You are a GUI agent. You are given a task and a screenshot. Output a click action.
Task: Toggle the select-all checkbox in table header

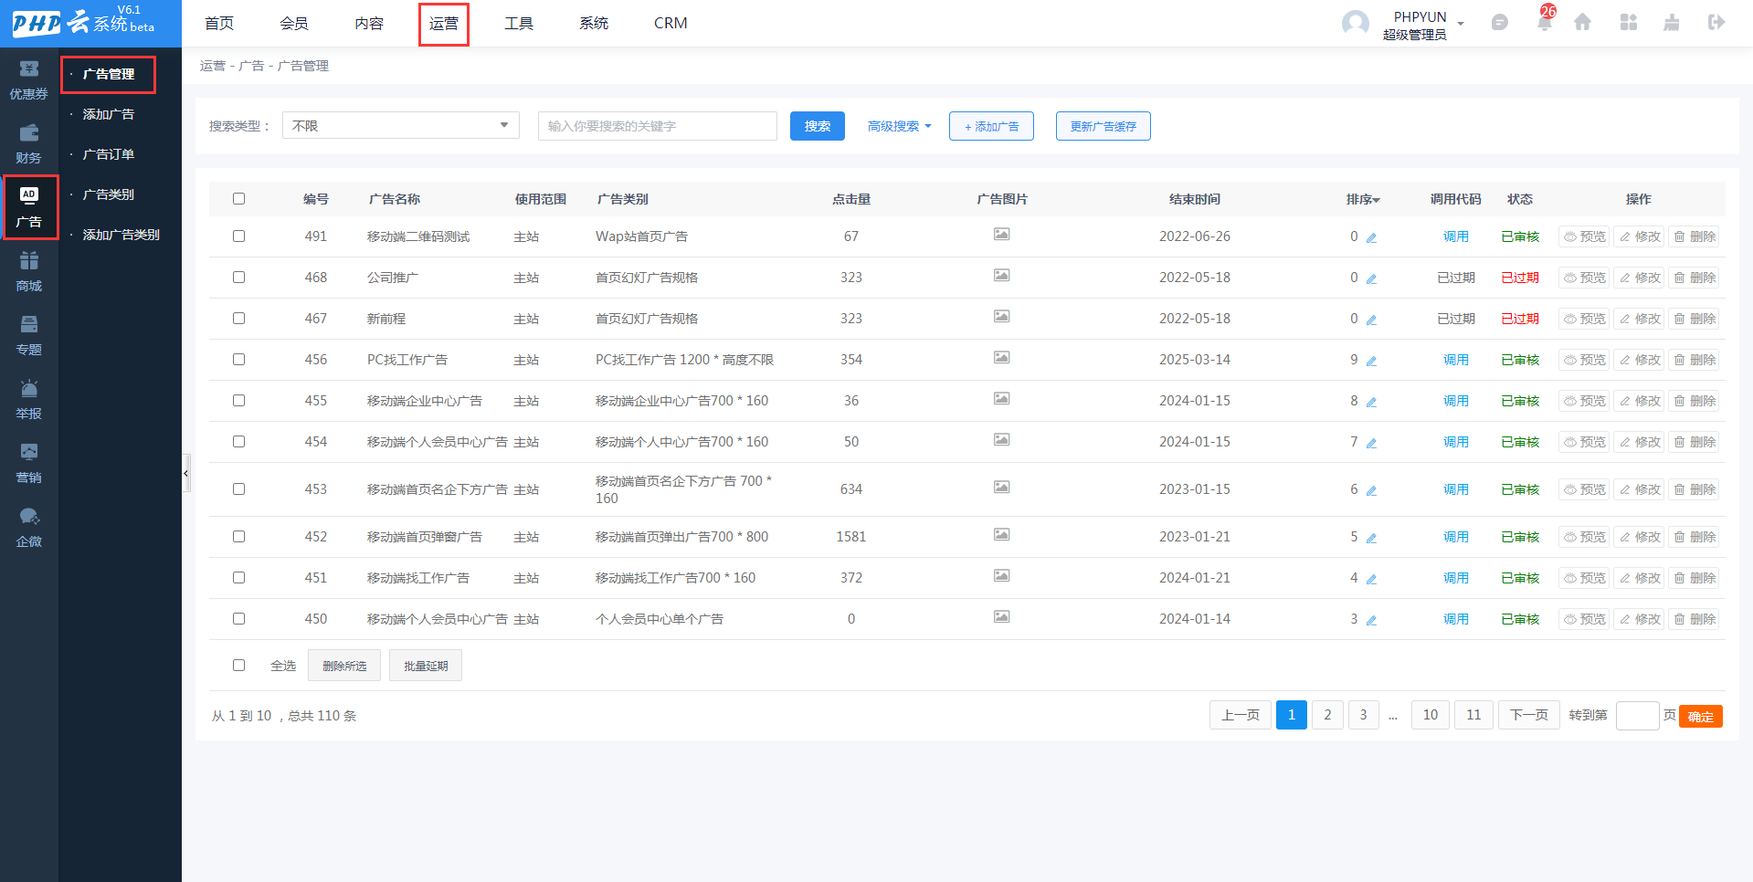point(238,199)
